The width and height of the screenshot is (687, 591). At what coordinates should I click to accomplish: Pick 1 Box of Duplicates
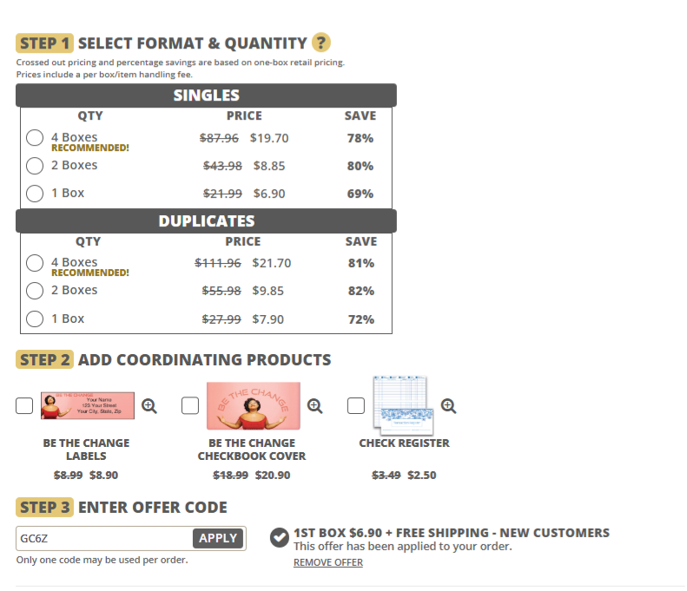(x=35, y=318)
